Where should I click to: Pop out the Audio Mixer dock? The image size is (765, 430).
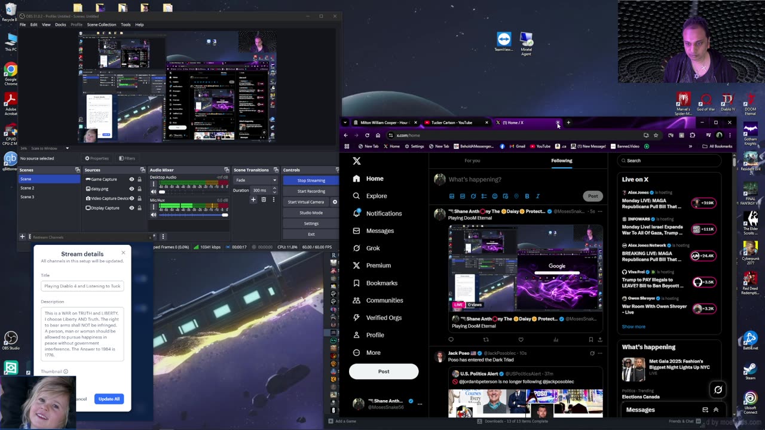click(227, 170)
